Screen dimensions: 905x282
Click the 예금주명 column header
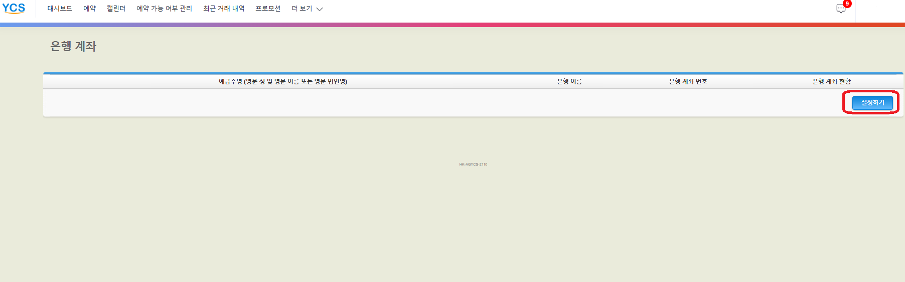(283, 81)
